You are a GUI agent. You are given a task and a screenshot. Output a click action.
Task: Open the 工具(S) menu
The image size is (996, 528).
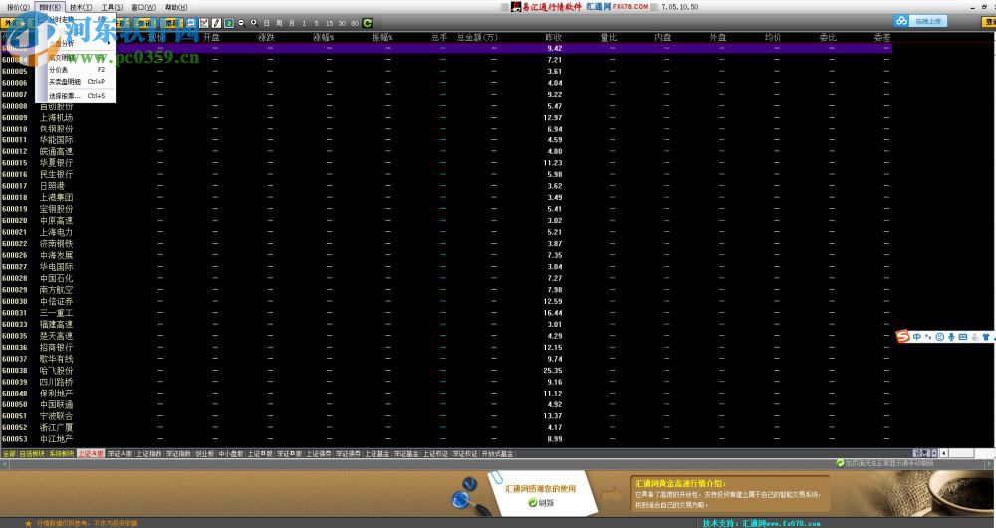(112, 8)
